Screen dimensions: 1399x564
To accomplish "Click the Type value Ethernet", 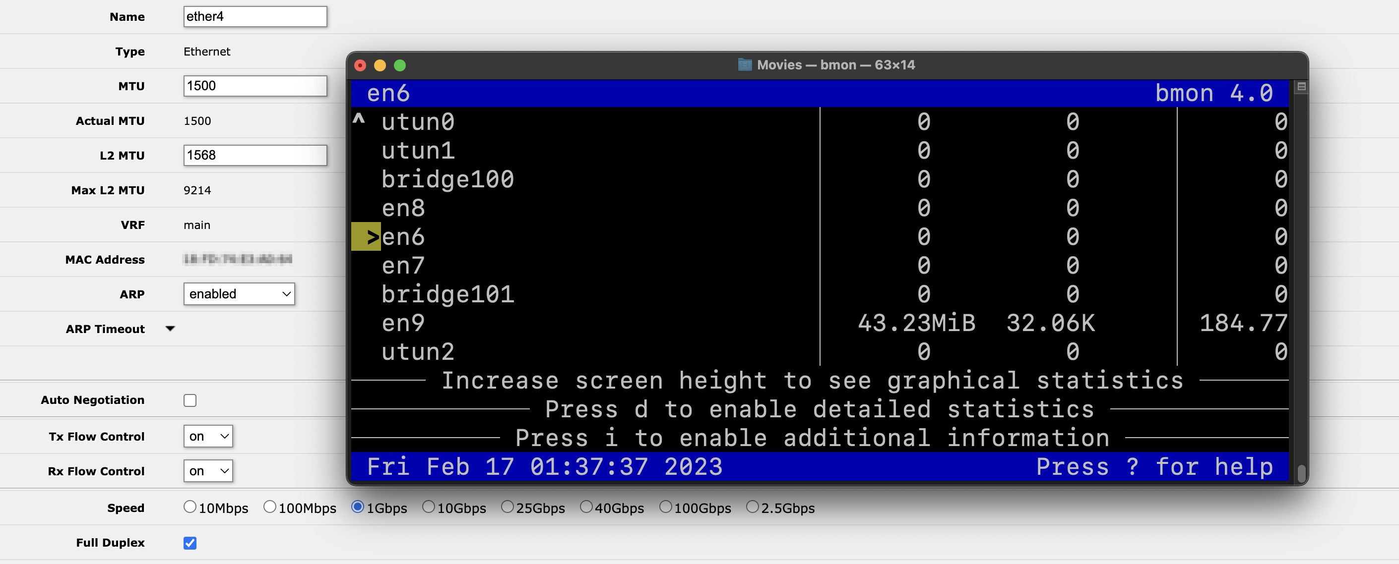I will (x=207, y=52).
